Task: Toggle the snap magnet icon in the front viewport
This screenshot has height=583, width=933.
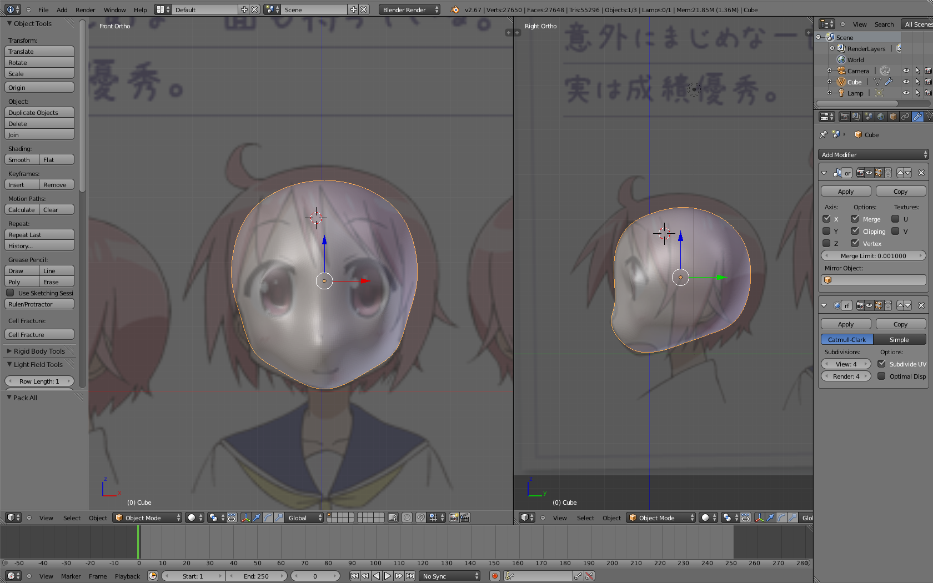Action: click(x=421, y=517)
